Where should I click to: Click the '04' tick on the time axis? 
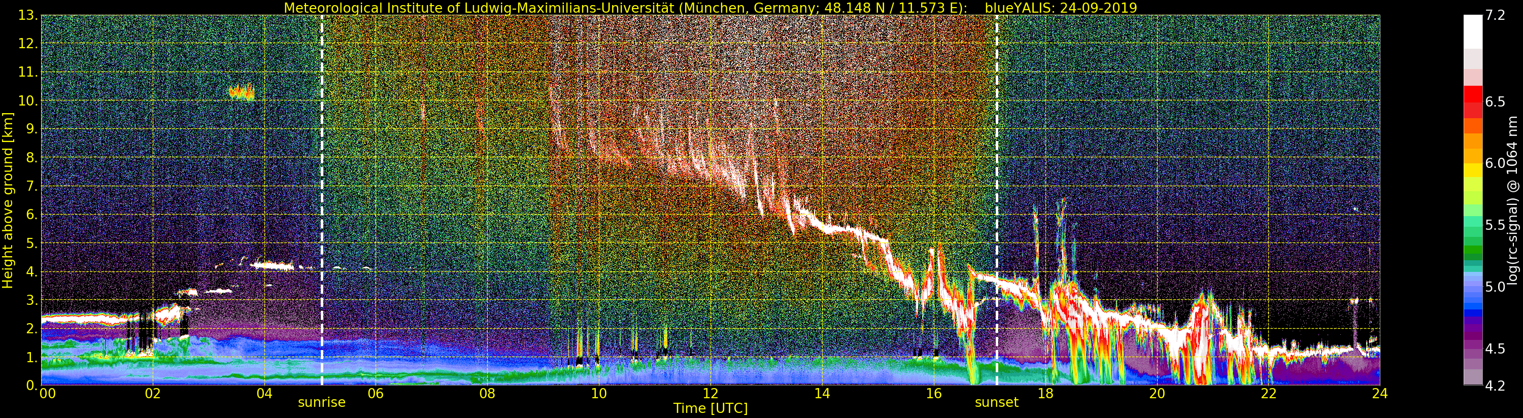[x=264, y=394]
